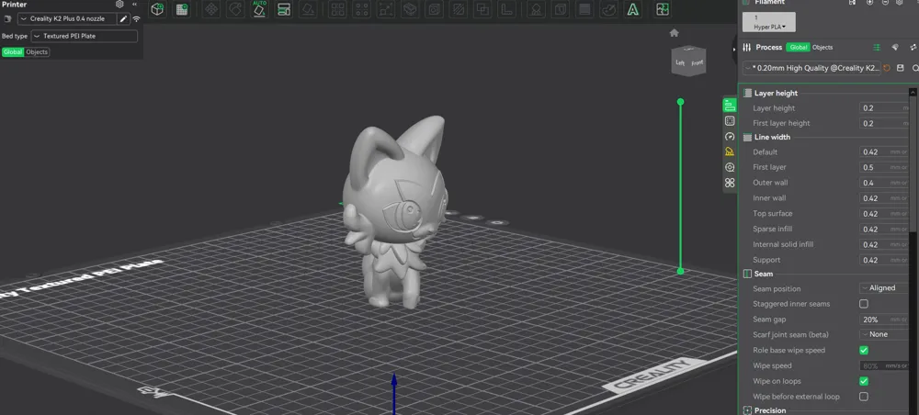Select the overlapping squares mesh boolean tool

point(482,9)
